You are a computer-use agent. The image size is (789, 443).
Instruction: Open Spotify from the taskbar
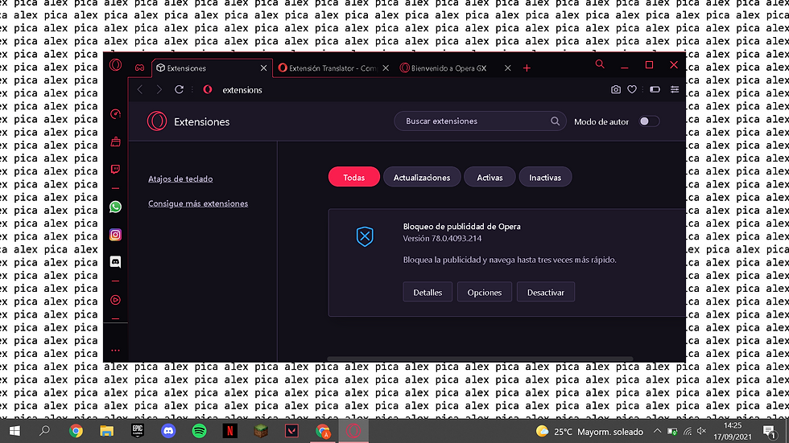coord(200,431)
